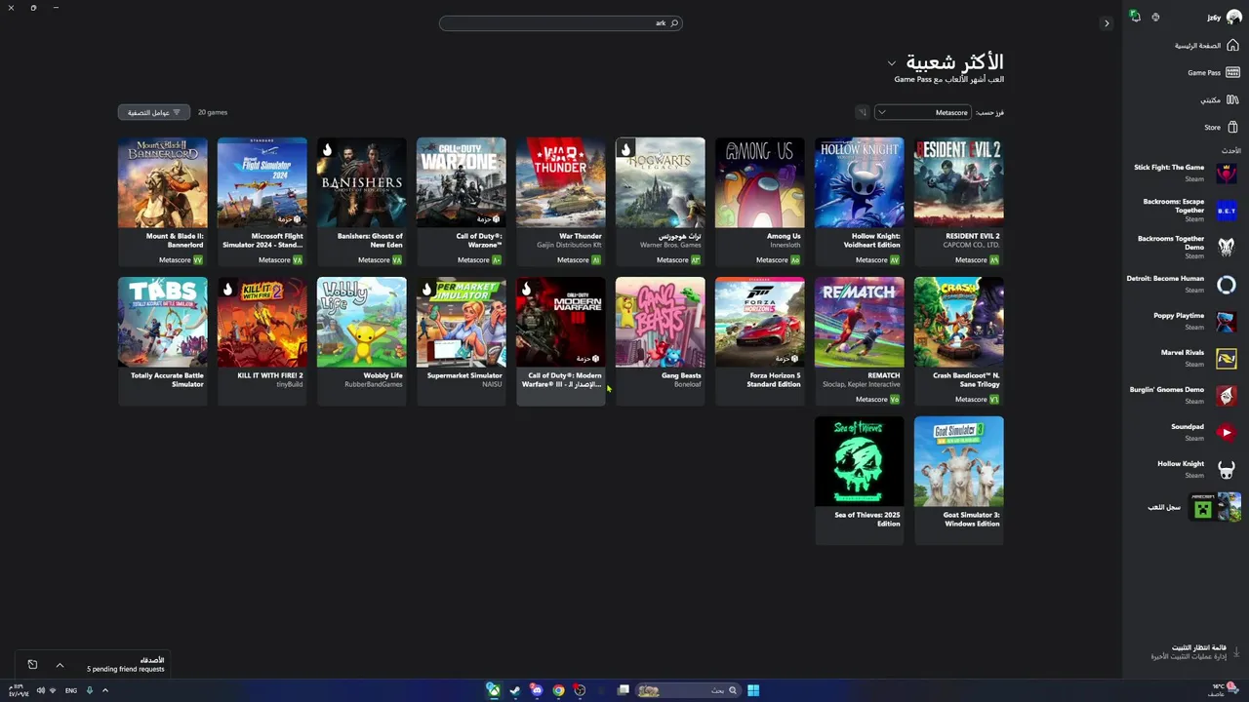
Task: Click the 20 games count text
Action: pyautogui.click(x=213, y=112)
